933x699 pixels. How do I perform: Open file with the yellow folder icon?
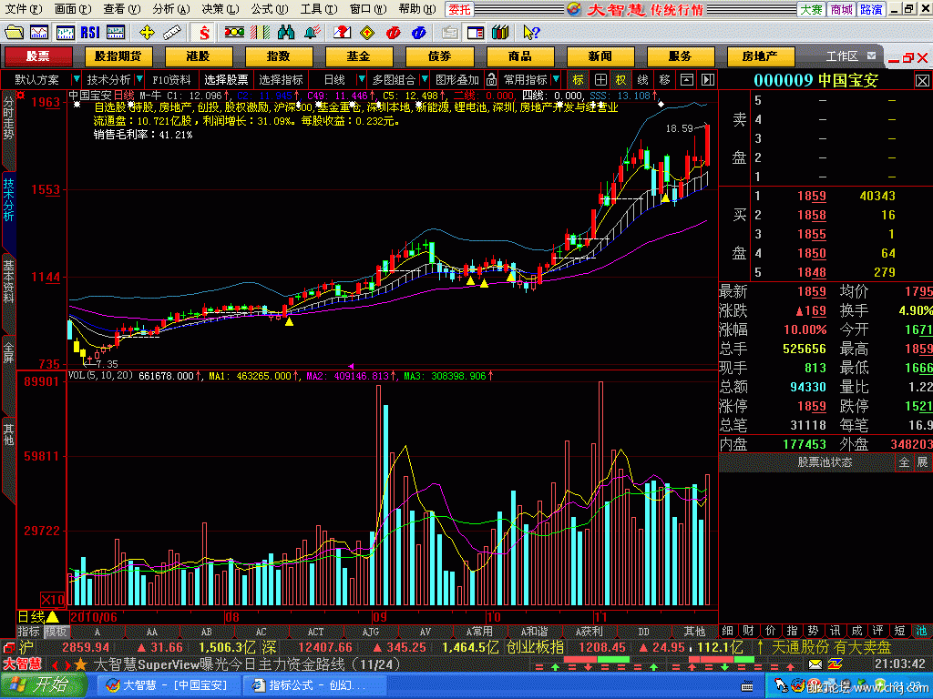coord(14,32)
